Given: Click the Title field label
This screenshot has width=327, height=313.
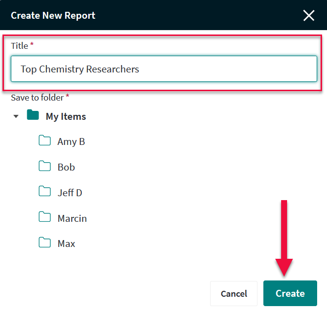Looking at the screenshot, I should [x=20, y=46].
